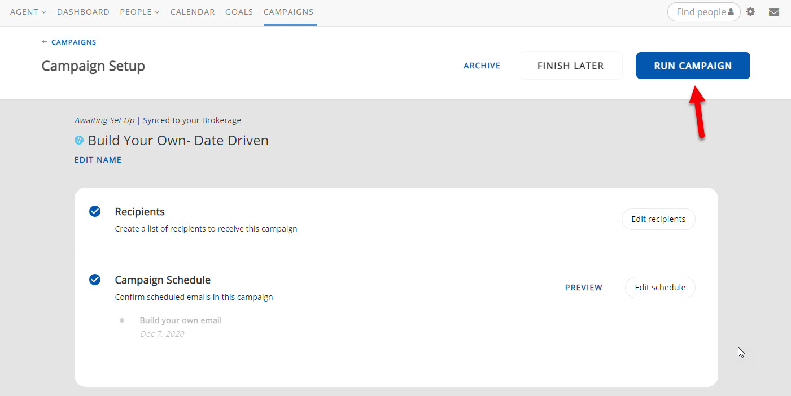791x396 pixels.
Task: Click the Finish Later button
Action: pyautogui.click(x=570, y=66)
